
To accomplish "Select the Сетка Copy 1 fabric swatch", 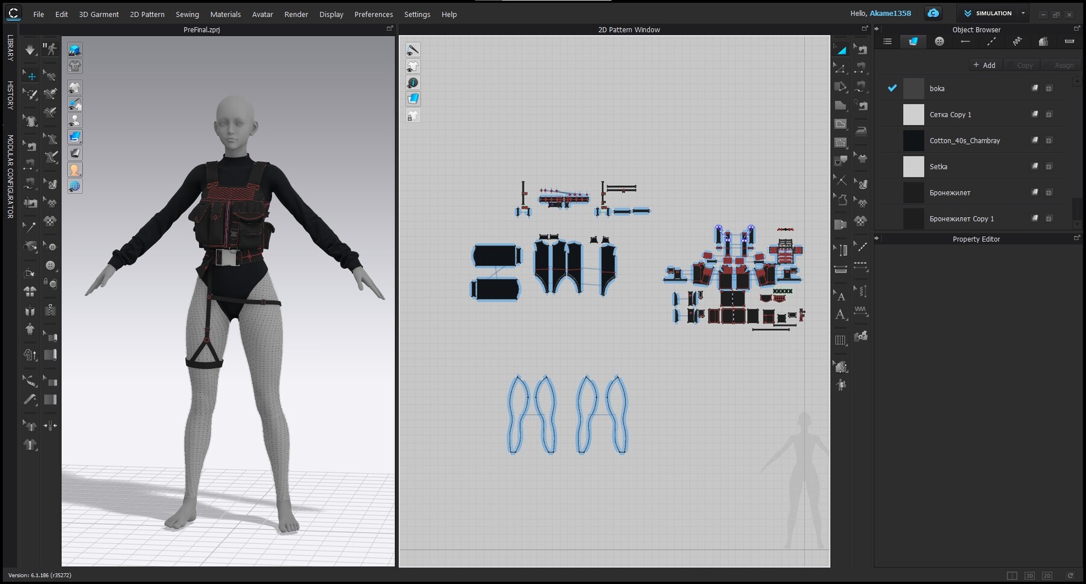I will 913,115.
